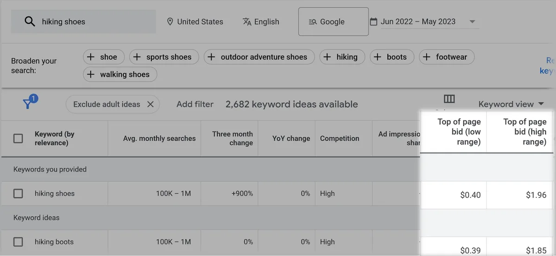The width and height of the screenshot is (556, 256).
Task: Click the Exclude adult ideas chip label
Action: click(107, 104)
